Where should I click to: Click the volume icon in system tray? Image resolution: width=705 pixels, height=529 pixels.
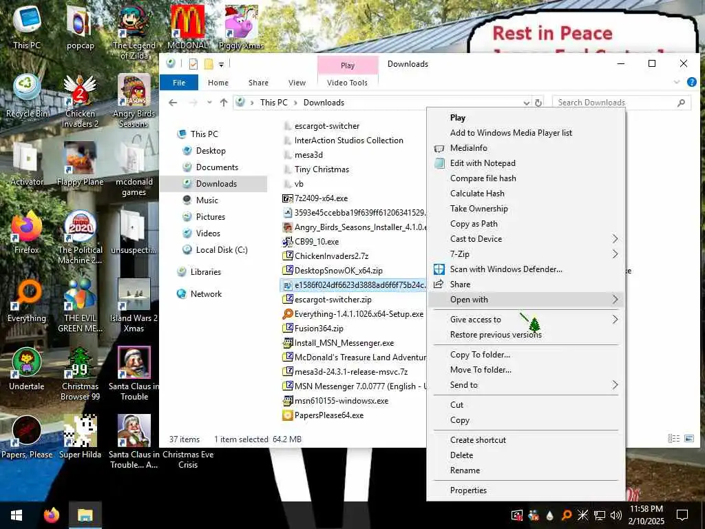[x=615, y=515]
